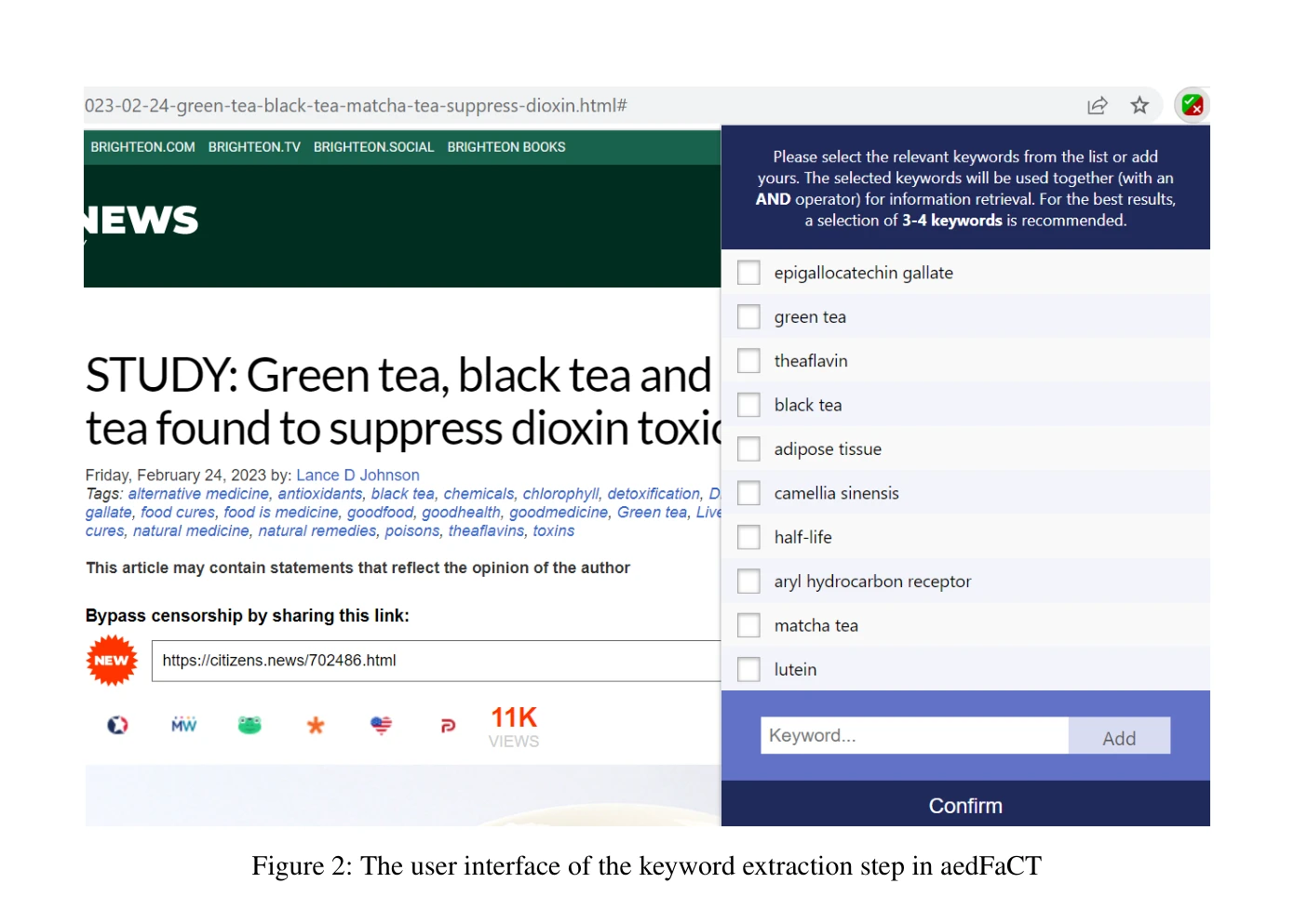The image size is (1294, 910).
Task: Open BRIGHTEON.COM in the top nav
Action: click(142, 147)
